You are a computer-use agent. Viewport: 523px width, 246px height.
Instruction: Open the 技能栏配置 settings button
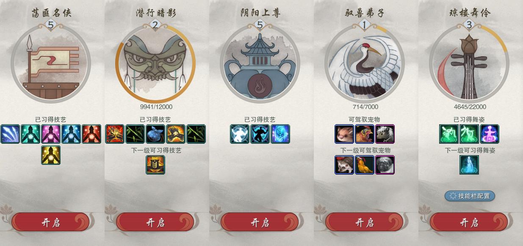coord(470,196)
